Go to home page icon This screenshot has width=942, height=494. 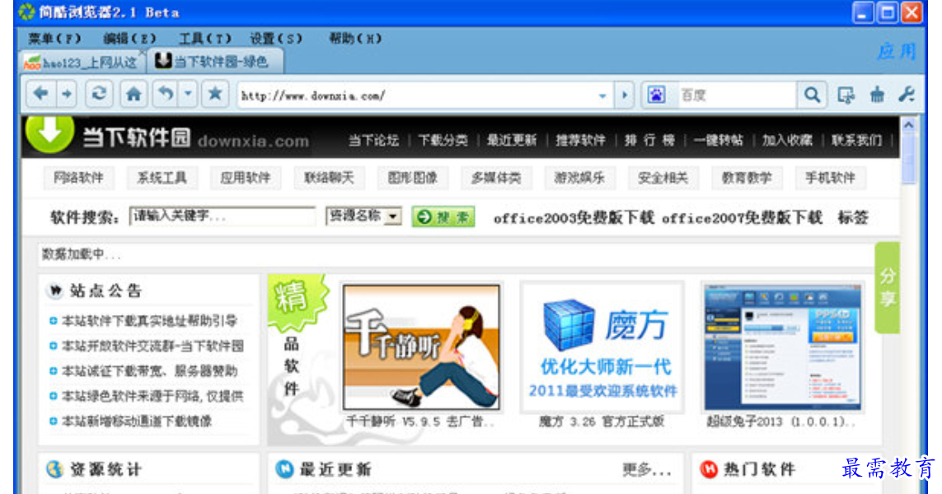click(134, 94)
